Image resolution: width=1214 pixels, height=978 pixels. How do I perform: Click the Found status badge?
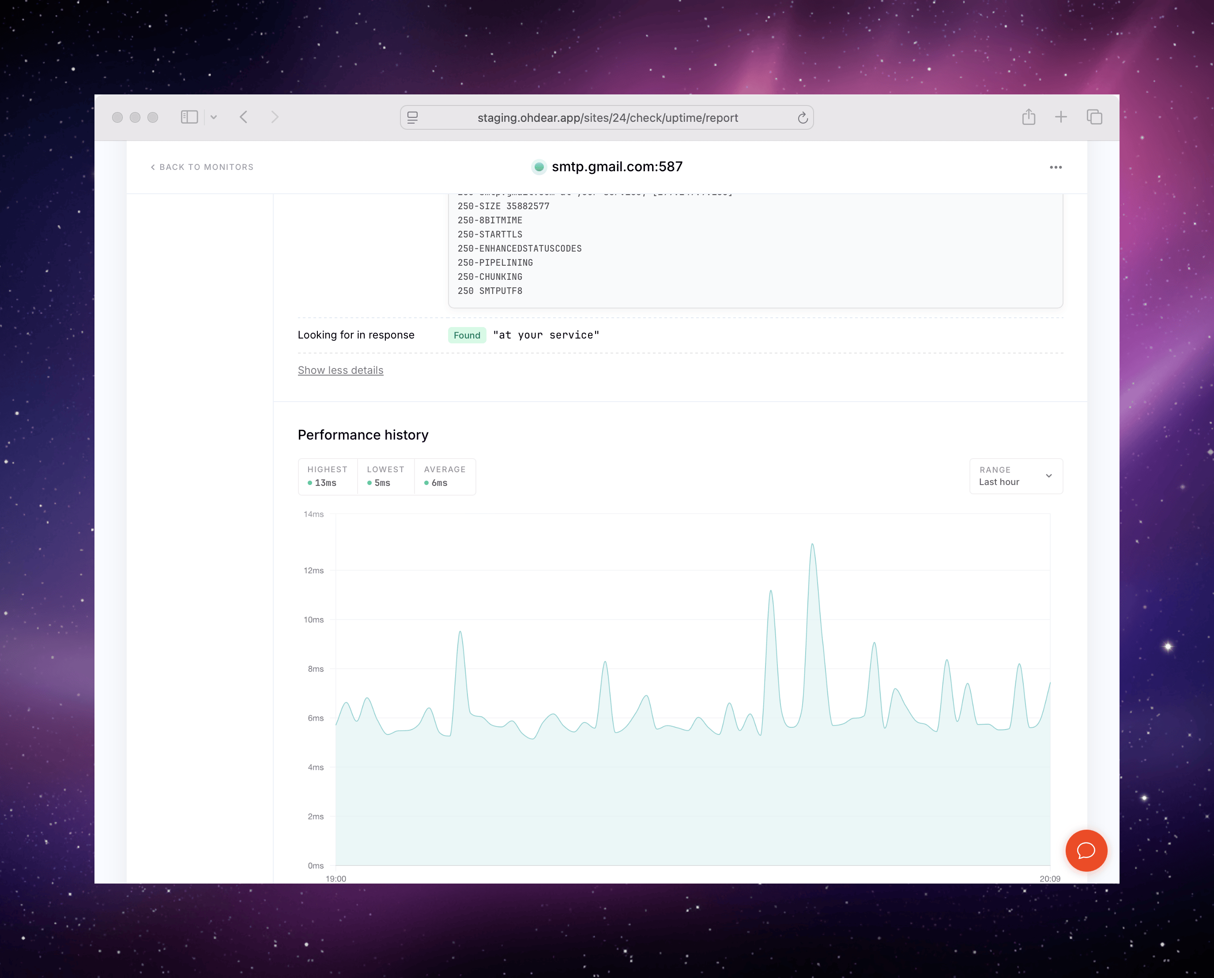(467, 335)
